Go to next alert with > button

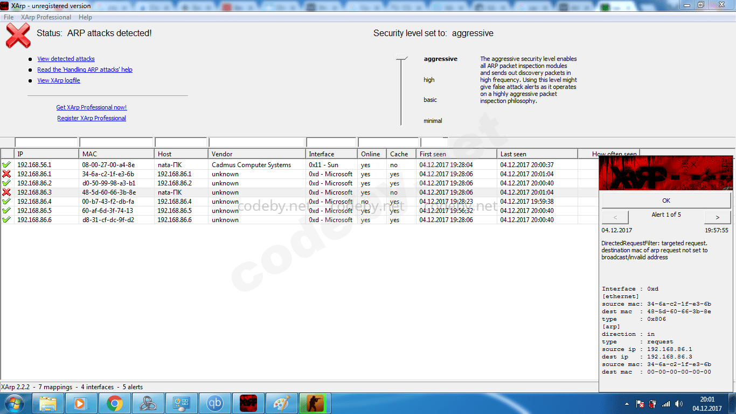click(718, 217)
